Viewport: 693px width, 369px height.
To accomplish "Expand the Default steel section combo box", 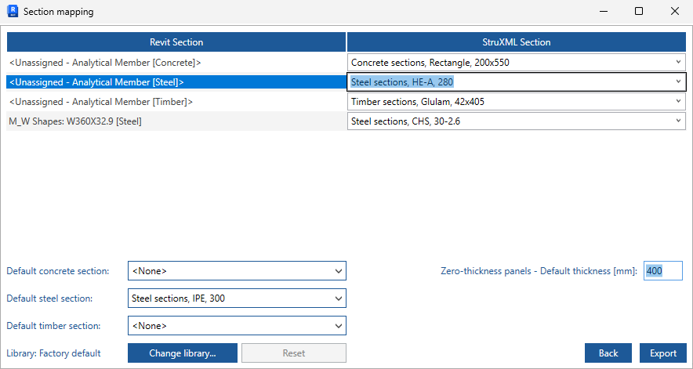I will click(x=237, y=298).
